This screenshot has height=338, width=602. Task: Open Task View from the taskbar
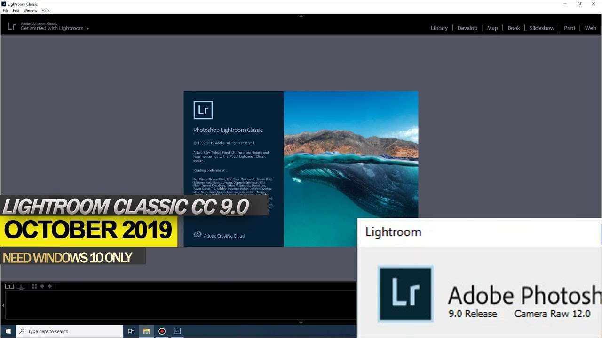click(x=131, y=331)
